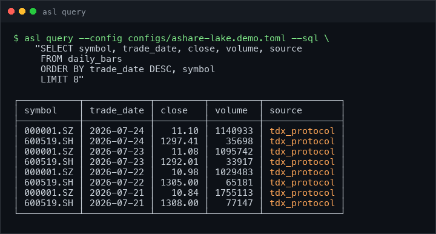
Task: Click volume value 65181
Action: coord(239,182)
